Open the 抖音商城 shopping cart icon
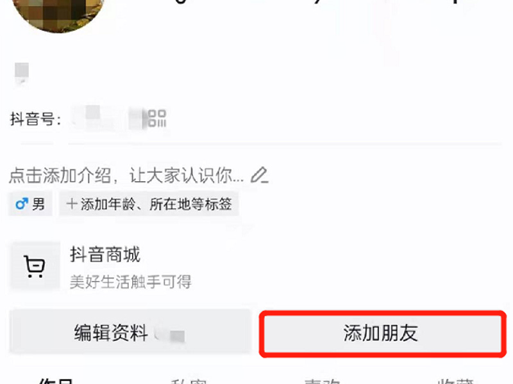The height and width of the screenshot is (384, 513). coord(35,266)
